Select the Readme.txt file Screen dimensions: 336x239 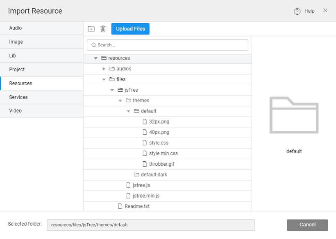[137, 206]
